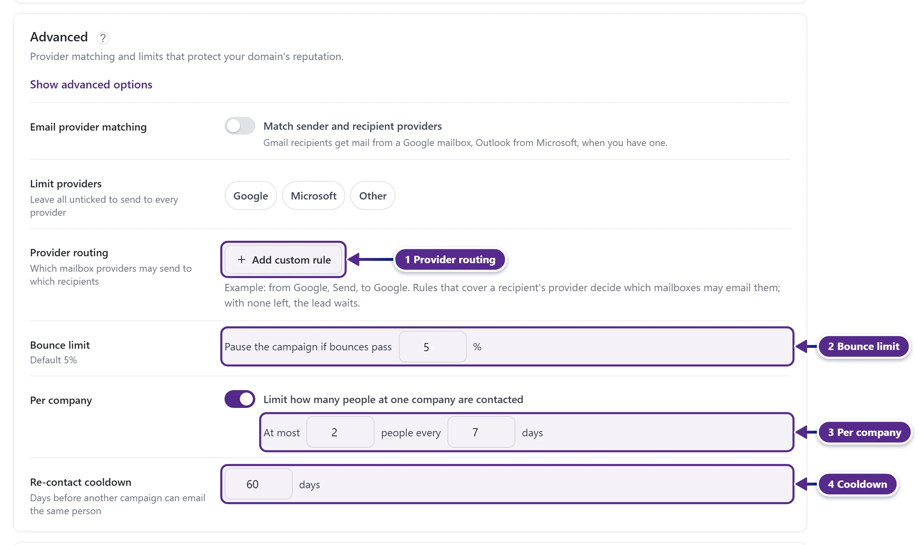Click the 'Match sender and recipient providers' label
The image size is (924, 545).
[x=353, y=126]
